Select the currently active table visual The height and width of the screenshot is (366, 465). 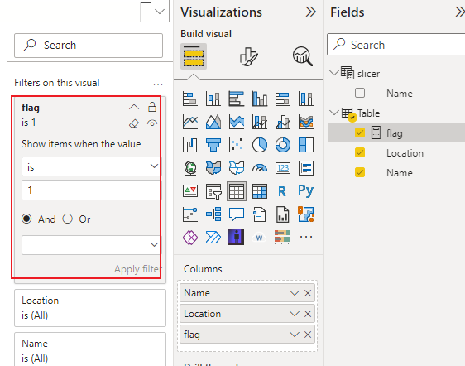point(237,191)
